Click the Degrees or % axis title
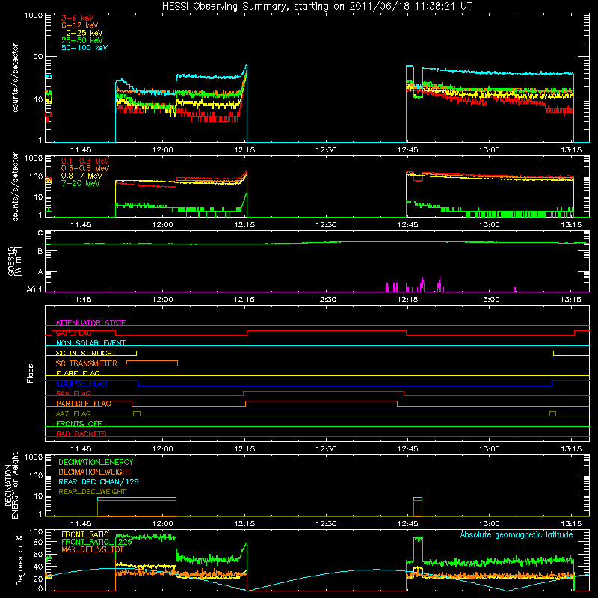598x598 pixels. [19, 560]
